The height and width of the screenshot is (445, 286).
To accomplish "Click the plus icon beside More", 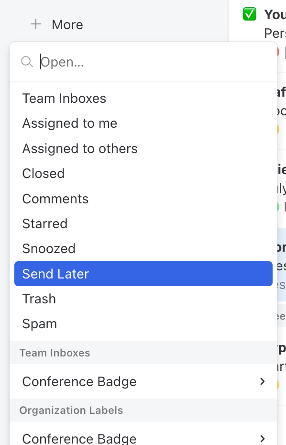I will (36, 24).
